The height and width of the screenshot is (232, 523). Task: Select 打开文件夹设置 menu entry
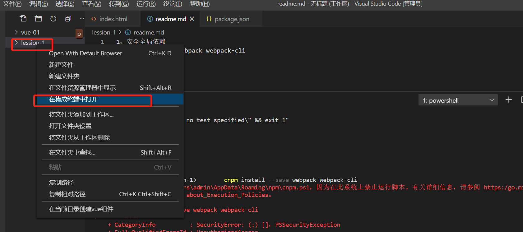coord(110,126)
